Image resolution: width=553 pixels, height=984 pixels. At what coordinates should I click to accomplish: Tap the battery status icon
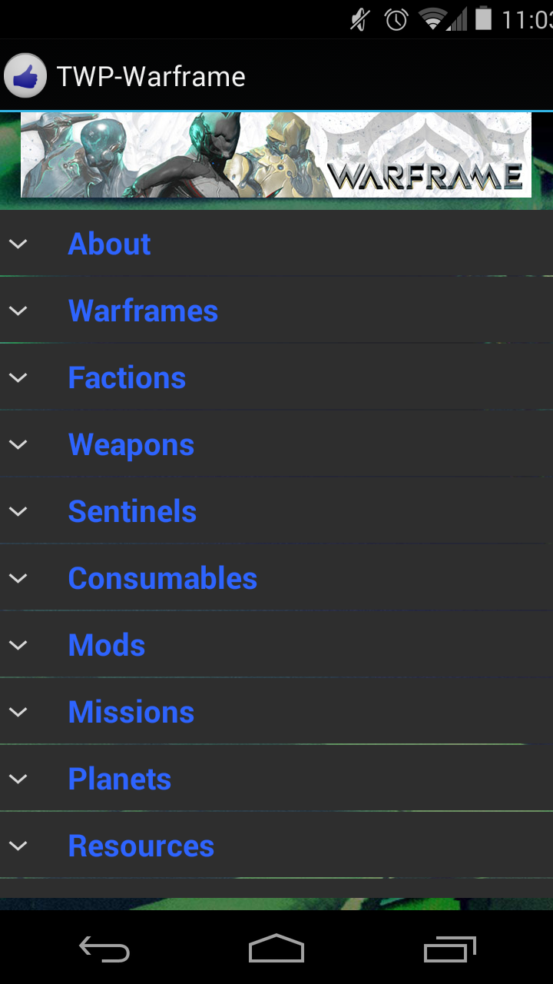click(483, 19)
